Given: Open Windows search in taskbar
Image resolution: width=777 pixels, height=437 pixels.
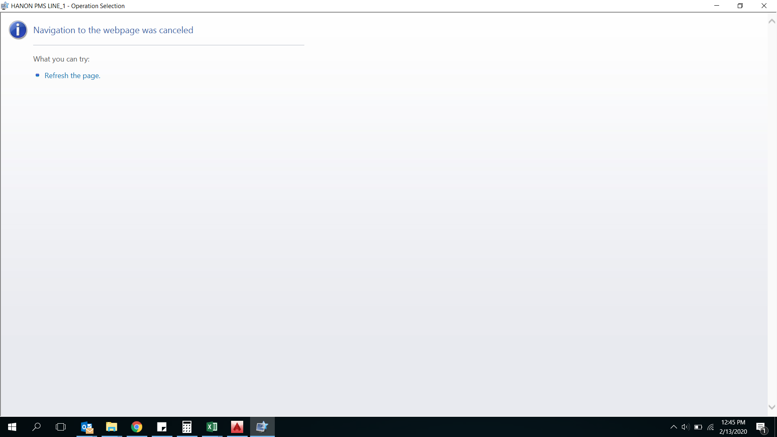Looking at the screenshot, I should 36,427.
